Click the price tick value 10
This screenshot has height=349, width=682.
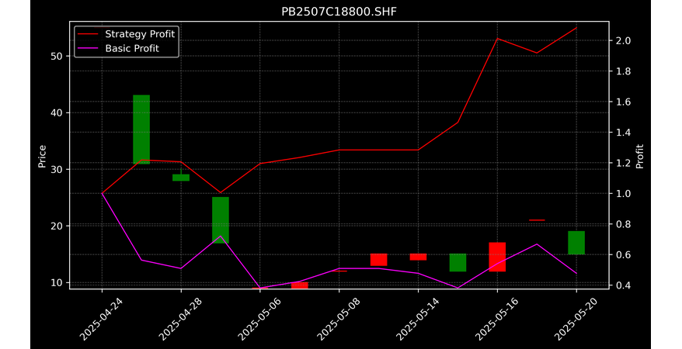tap(57, 282)
